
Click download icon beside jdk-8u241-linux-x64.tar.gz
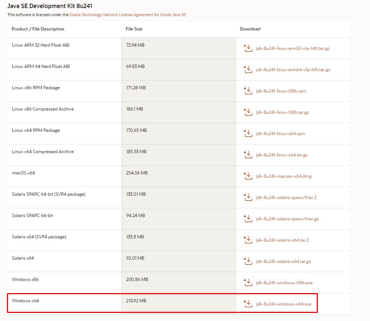pos(248,155)
